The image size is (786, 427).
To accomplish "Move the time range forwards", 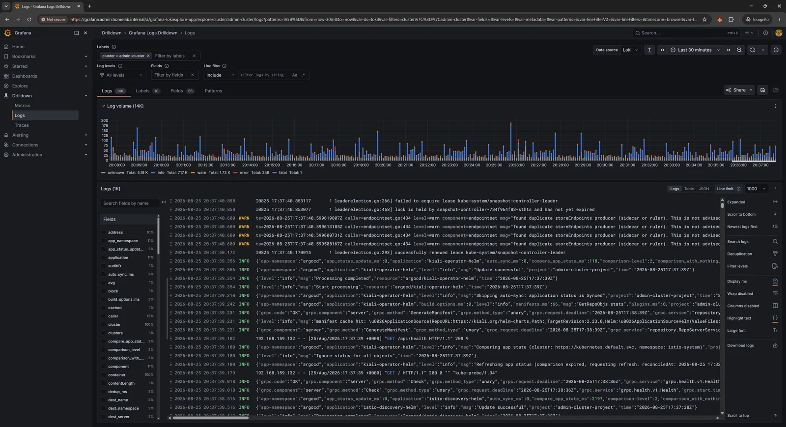I will pos(728,50).
